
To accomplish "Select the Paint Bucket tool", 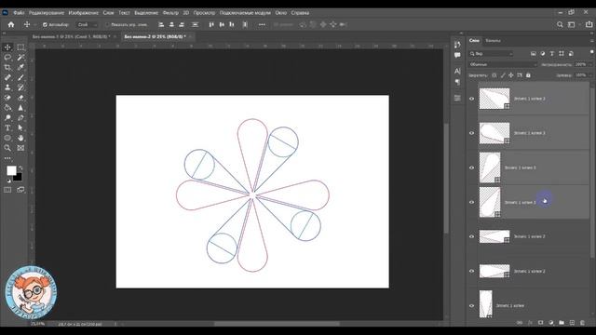I will (x=7, y=108).
